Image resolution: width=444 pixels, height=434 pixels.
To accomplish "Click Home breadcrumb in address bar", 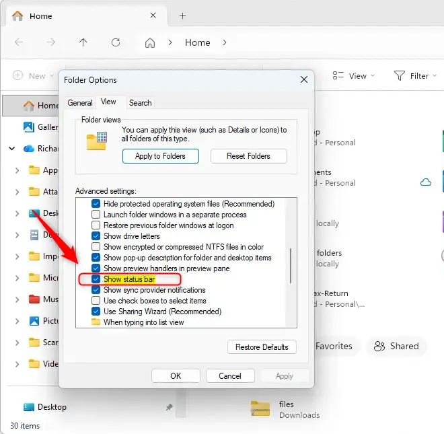I will 197,43.
